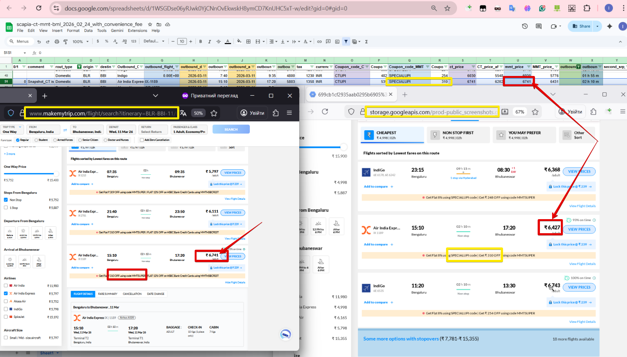
Task: Open fill color picker in Sheets
Action: (239, 42)
